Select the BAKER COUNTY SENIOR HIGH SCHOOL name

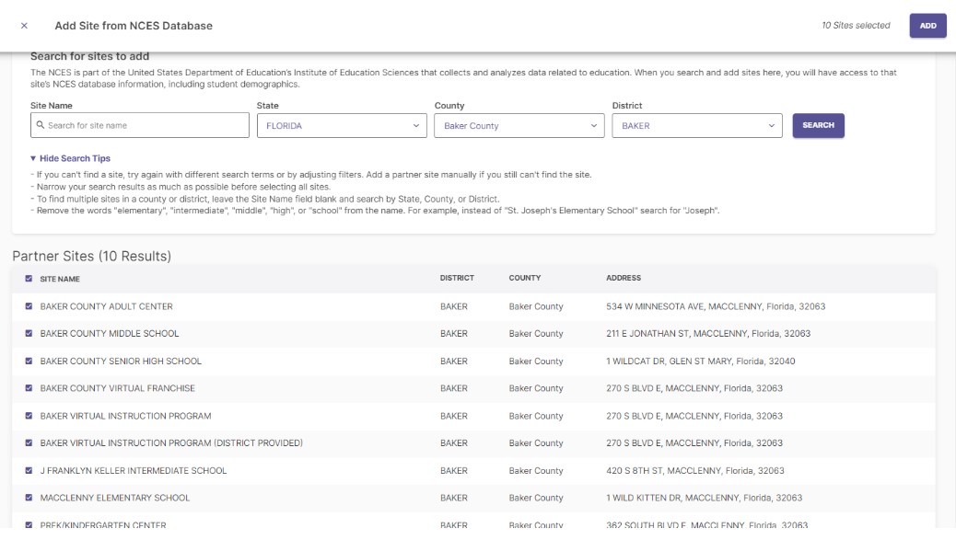(121, 361)
